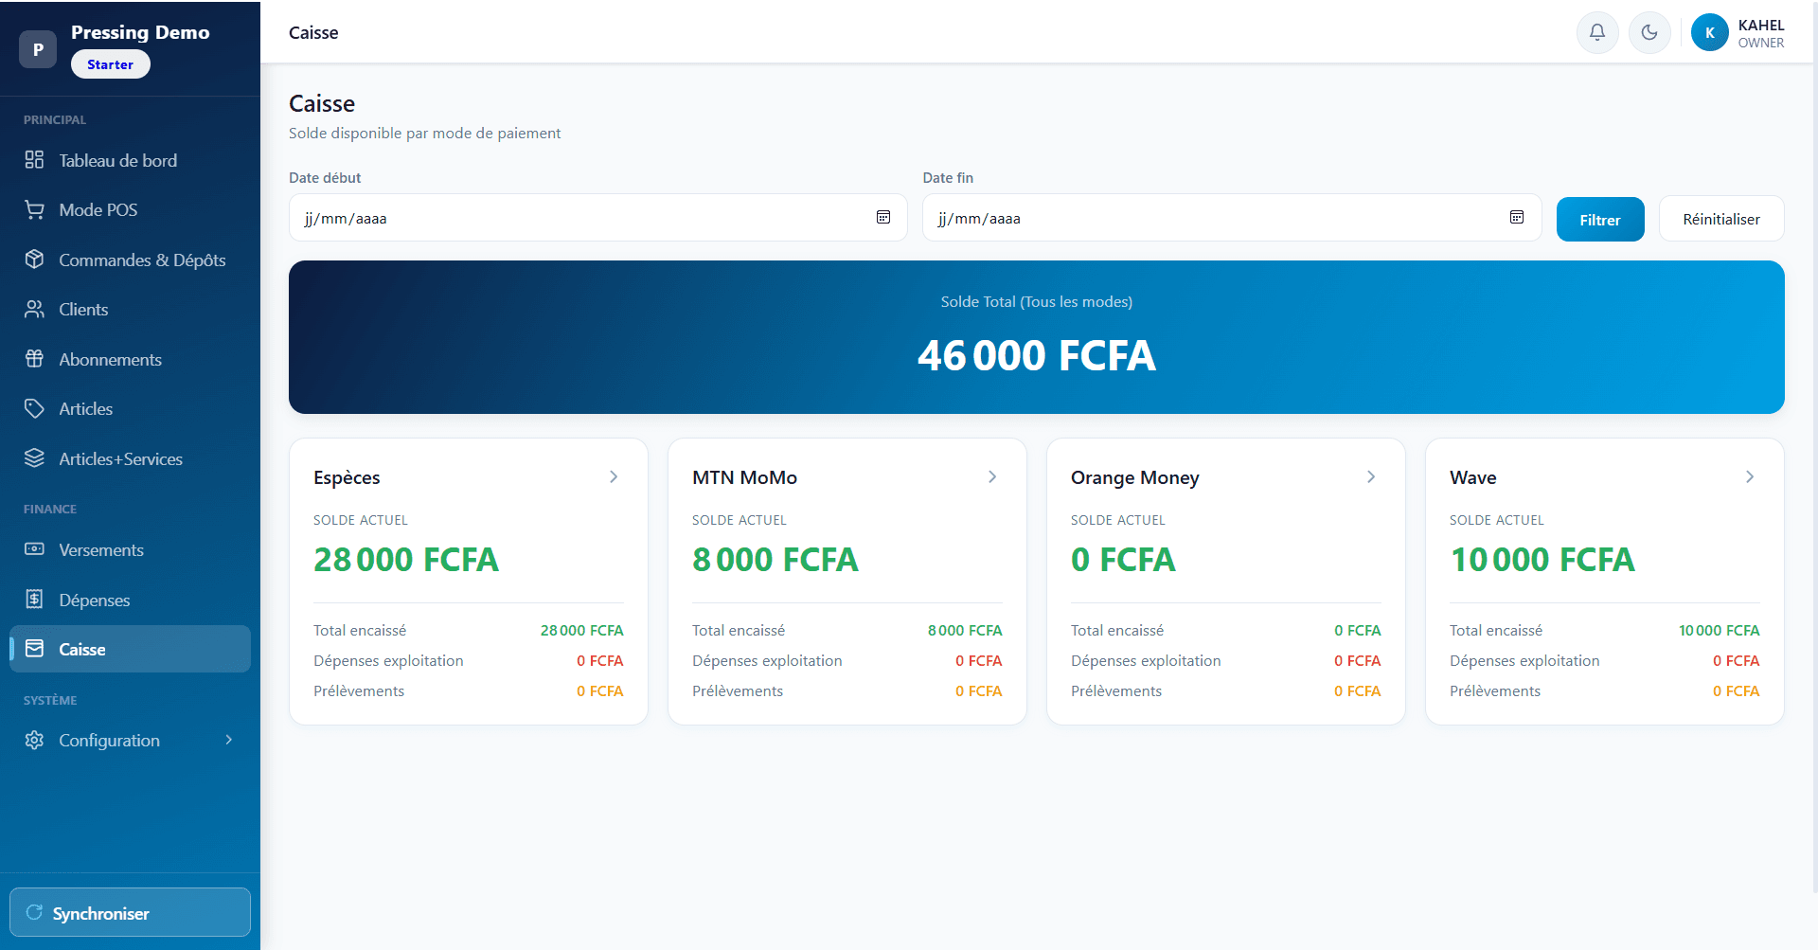Open MTN MoMo details via its chevron

(992, 477)
